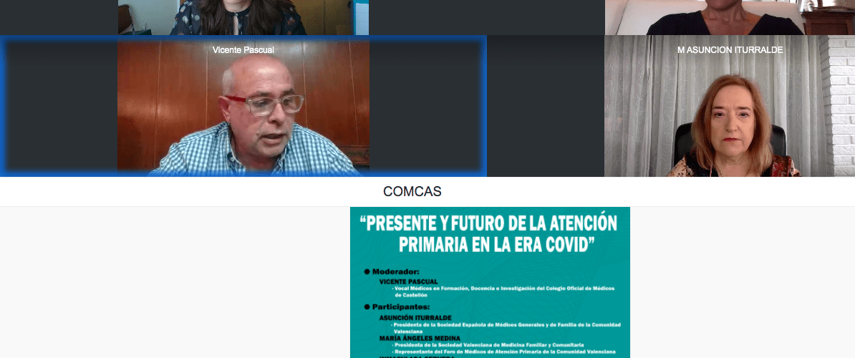Click the poster title 'PRESENTE Y FUTURO DE LA ATENCIÓN'
This screenshot has height=358, width=855.
[489, 223]
